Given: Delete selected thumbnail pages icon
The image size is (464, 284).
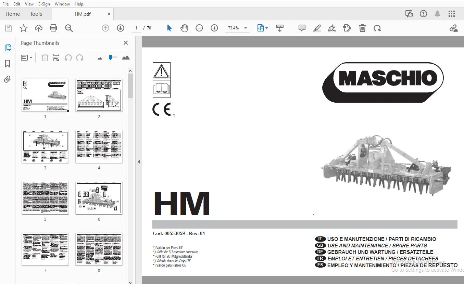Looking at the screenshot, I should 45,57.
